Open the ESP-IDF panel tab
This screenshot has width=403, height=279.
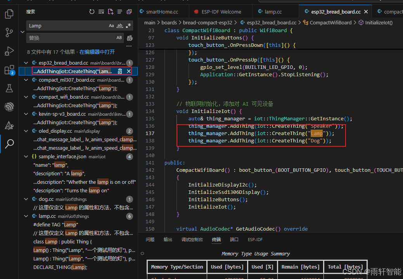[255, 240]
